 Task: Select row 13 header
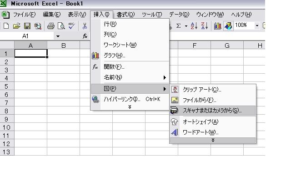pyautogui.click(x=7, y=152)
